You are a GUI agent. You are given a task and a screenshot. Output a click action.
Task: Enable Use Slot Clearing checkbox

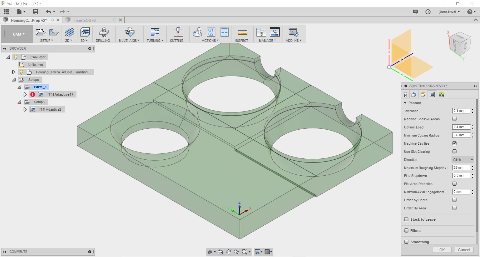pyautogui.click(x=454, y=151)
